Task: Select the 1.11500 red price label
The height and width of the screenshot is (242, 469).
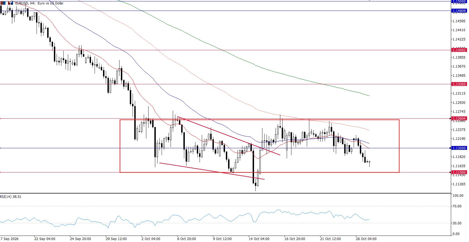Action: tap(459, 172)
